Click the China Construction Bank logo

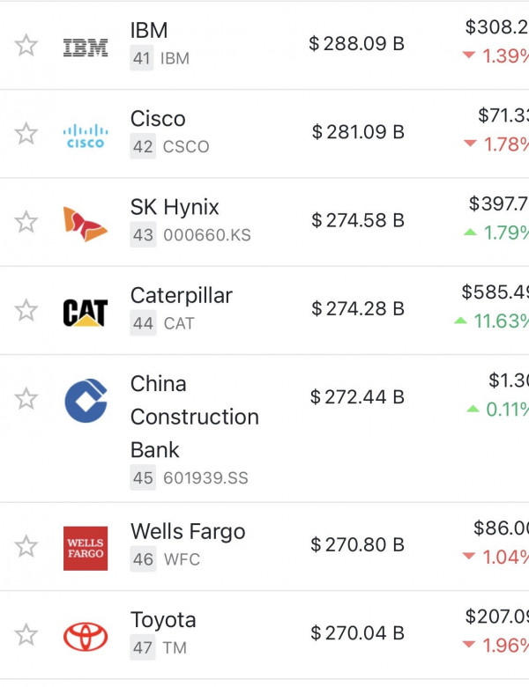(x=86, y=400)
